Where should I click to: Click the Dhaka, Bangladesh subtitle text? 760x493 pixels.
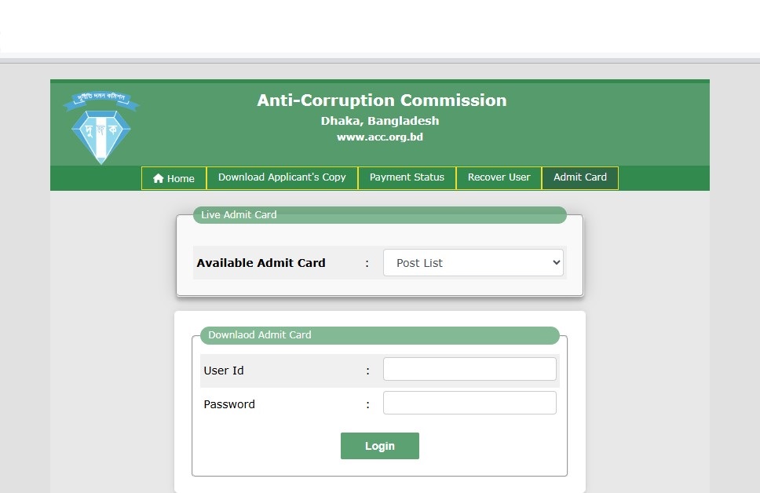[380, 121]
